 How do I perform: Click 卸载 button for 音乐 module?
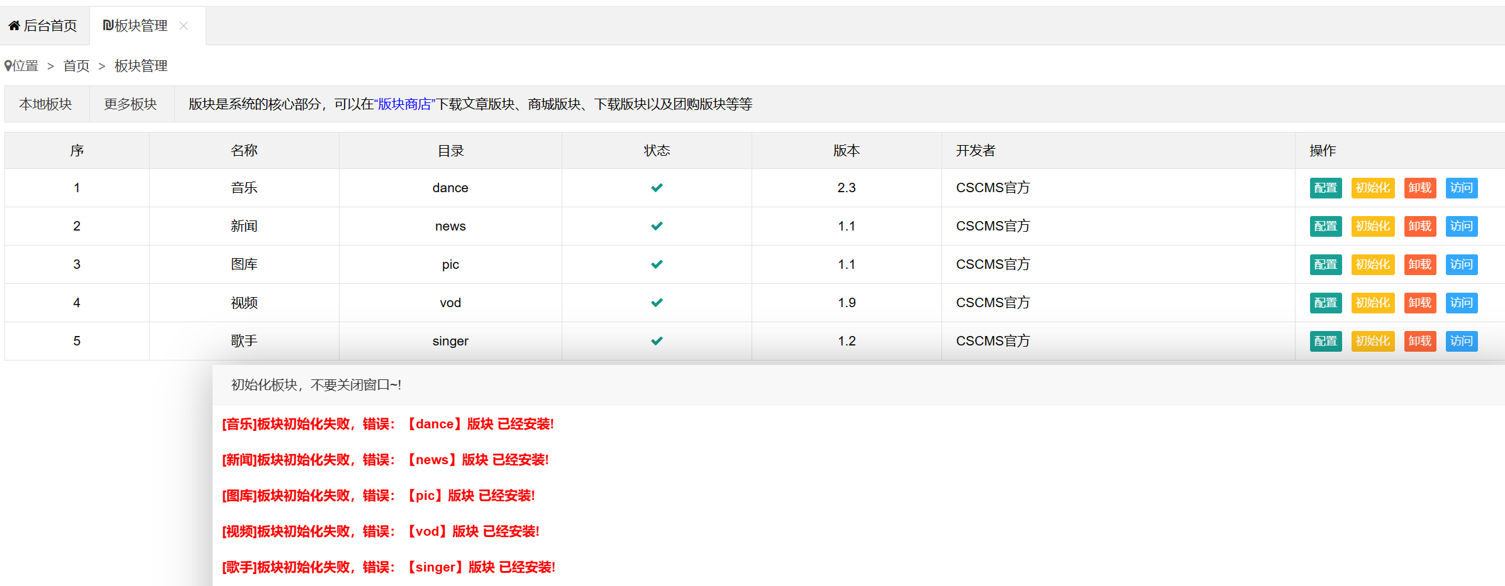point(1419,188)
